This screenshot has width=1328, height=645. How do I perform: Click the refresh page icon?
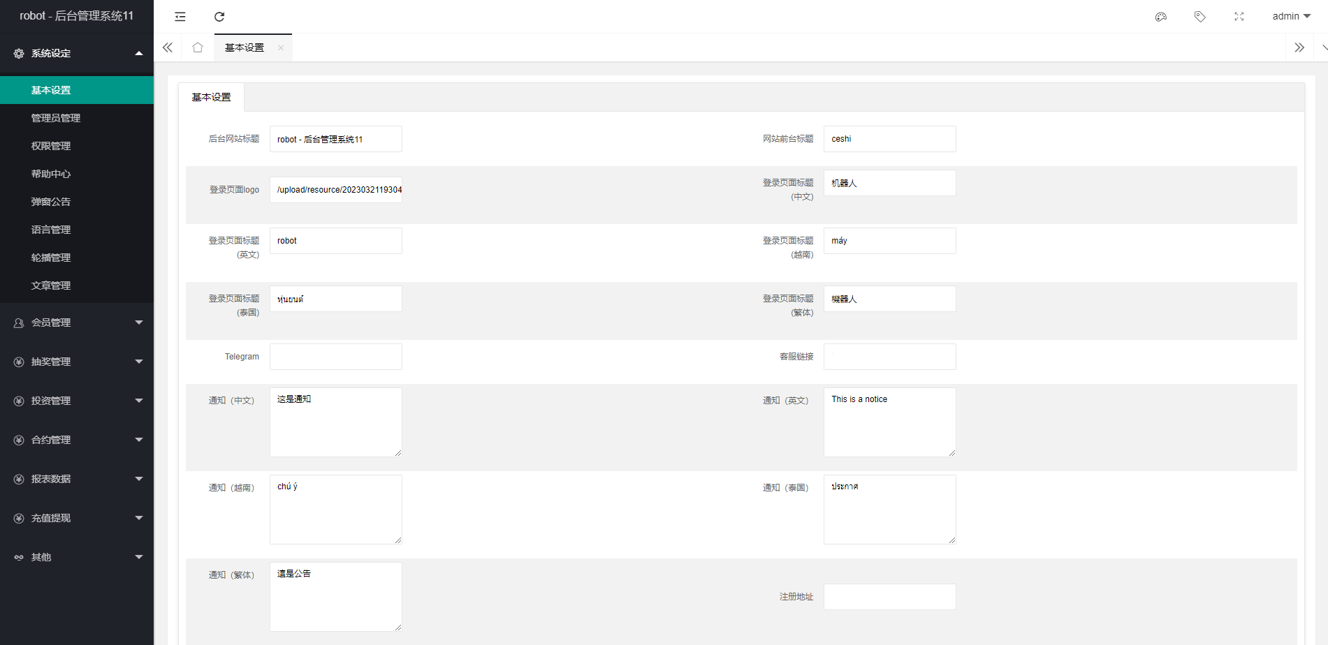[x=219, y=17]
